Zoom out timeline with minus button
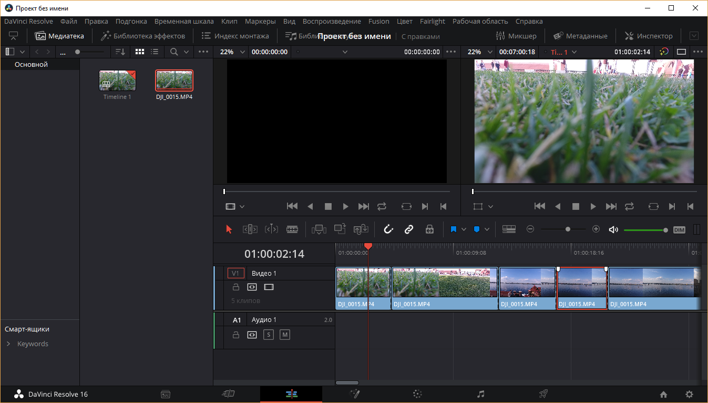This screenshot has width=708, height=403. [x=530, y=229]
